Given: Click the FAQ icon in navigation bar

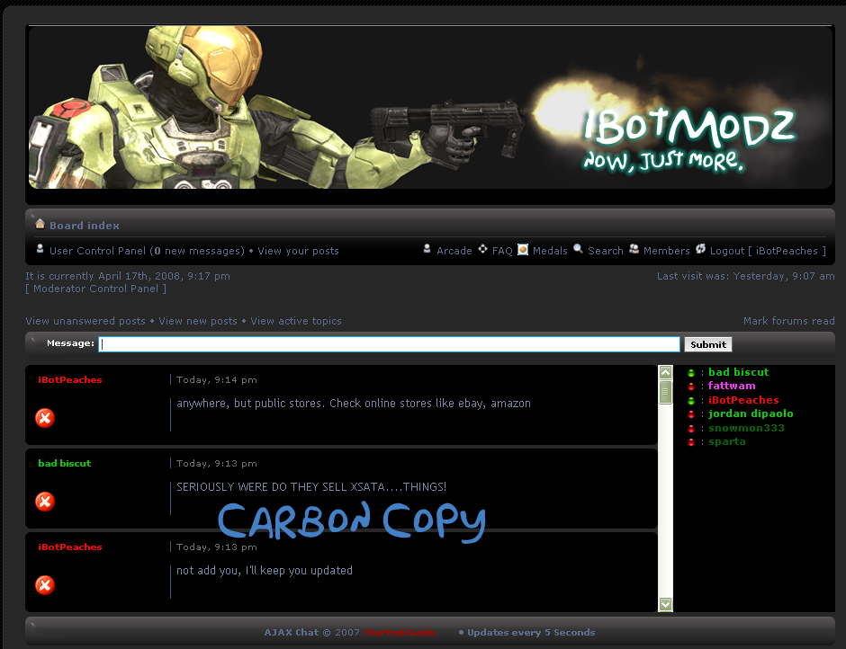Looking at the screenshot, I should 483,249.
